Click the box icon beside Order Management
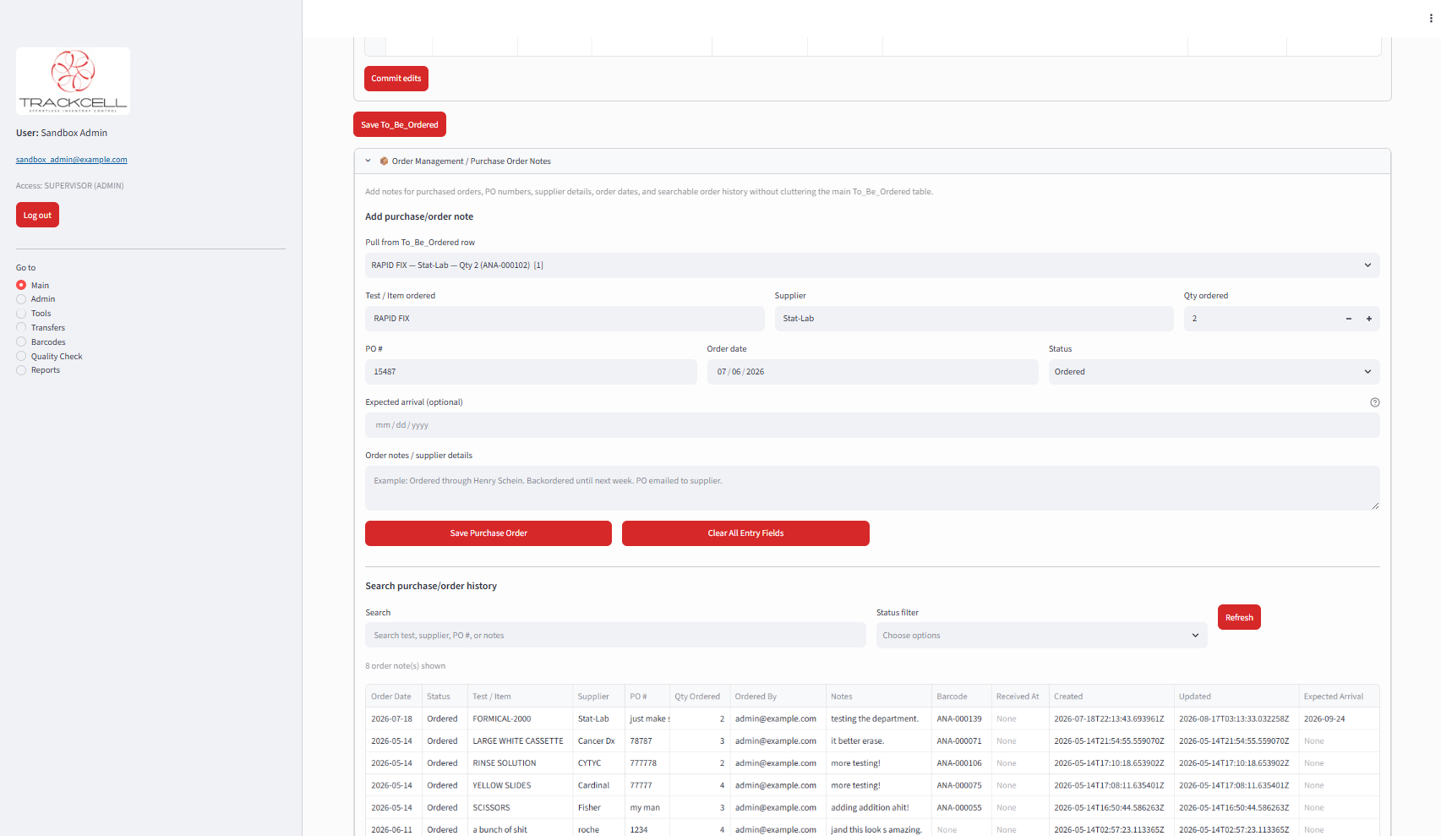 (x=384, y=161)
